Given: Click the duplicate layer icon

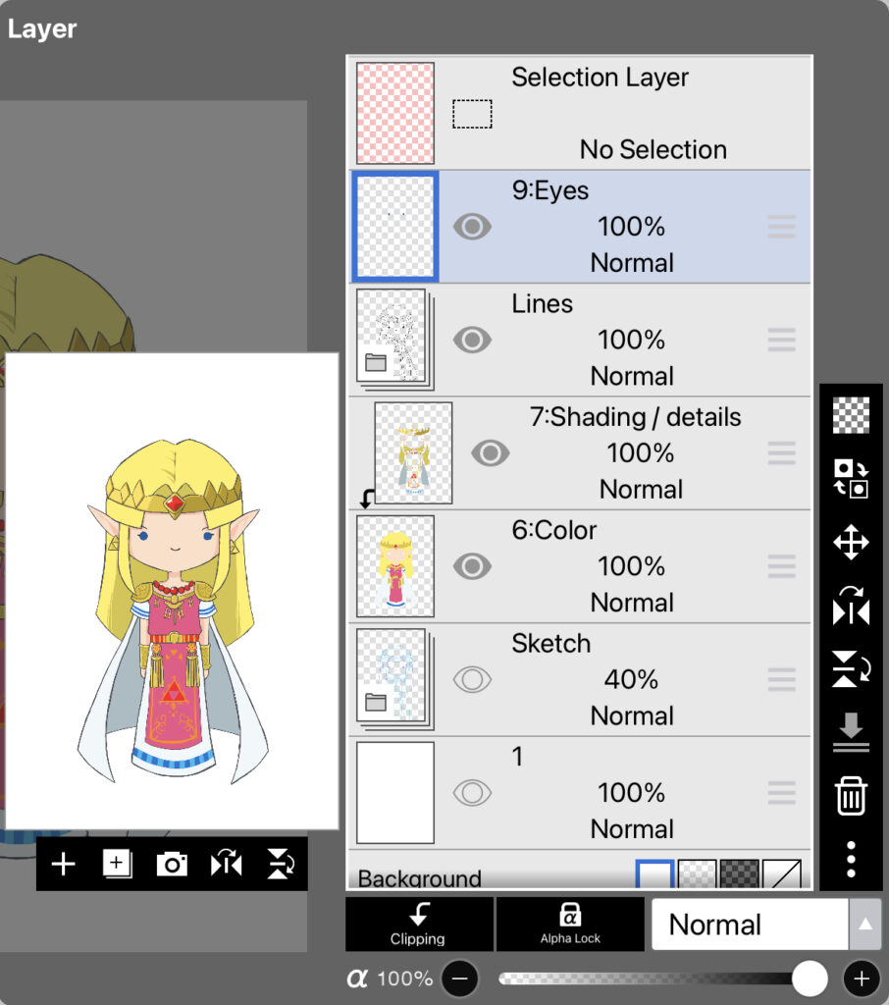Looking at the screenshot, I should [117, 864].
